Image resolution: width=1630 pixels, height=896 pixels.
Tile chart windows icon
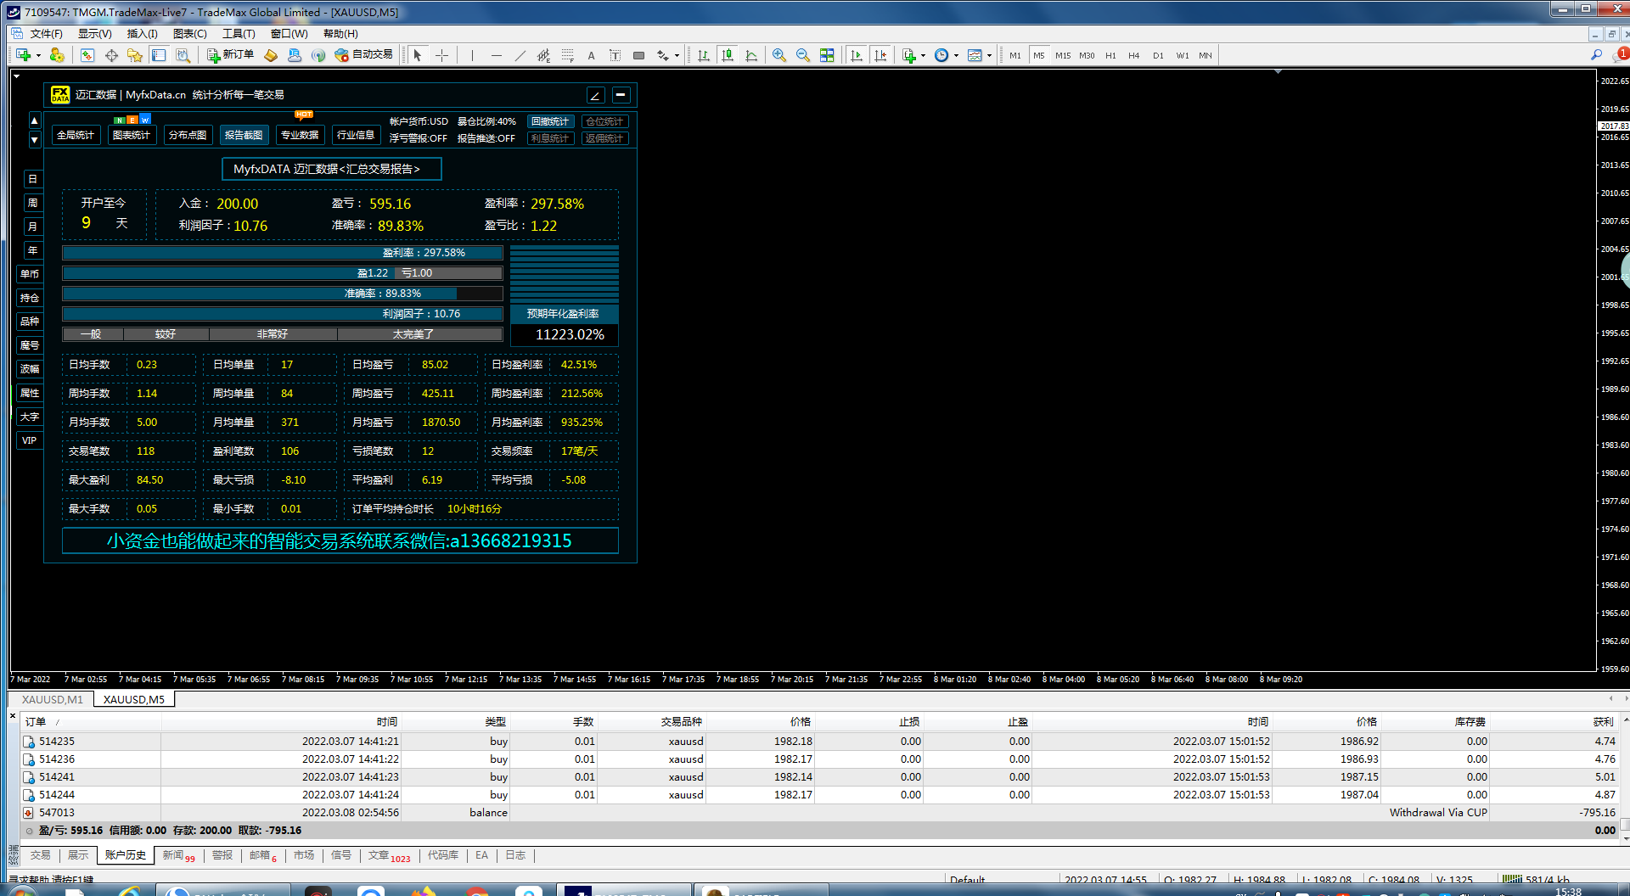pos(827,55)
